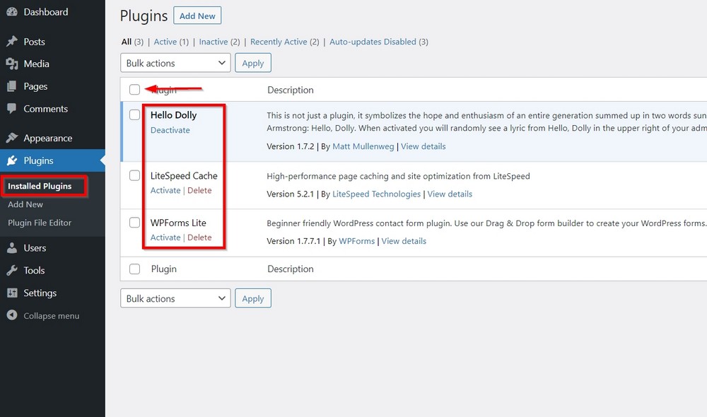Click 'Version 5.2.1' text for LiteSpeed Cache
This screenshot has height=417, width=707.
[291, 194]
